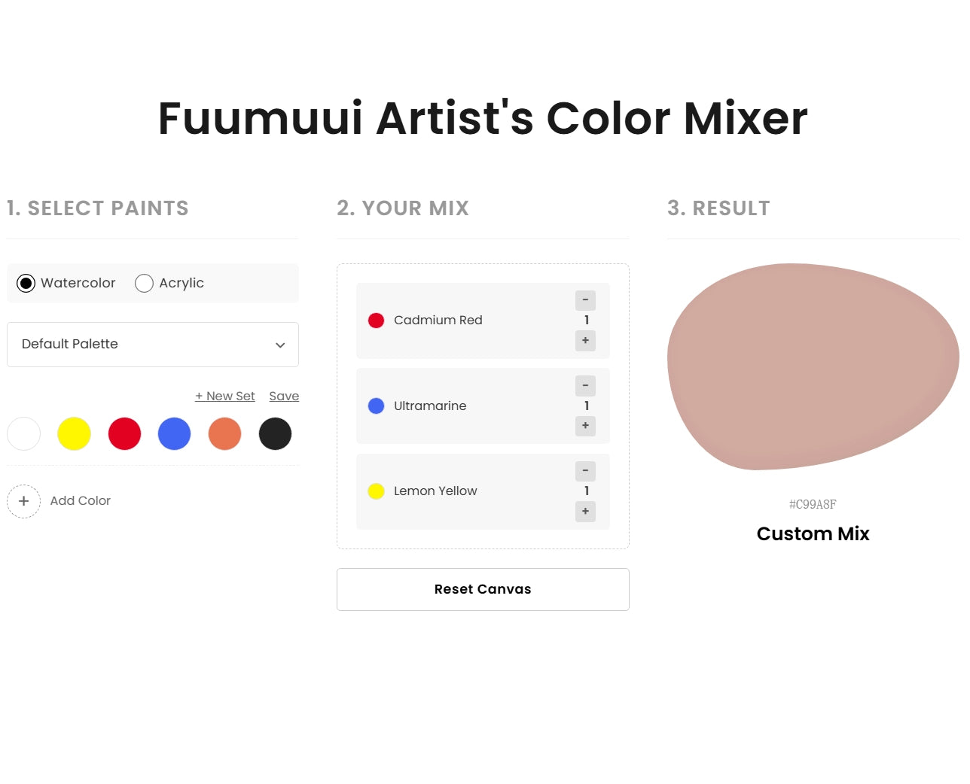Increase Cadmium Red amount with plus
The image size is (970, 784).
click(x=585, y=341)
